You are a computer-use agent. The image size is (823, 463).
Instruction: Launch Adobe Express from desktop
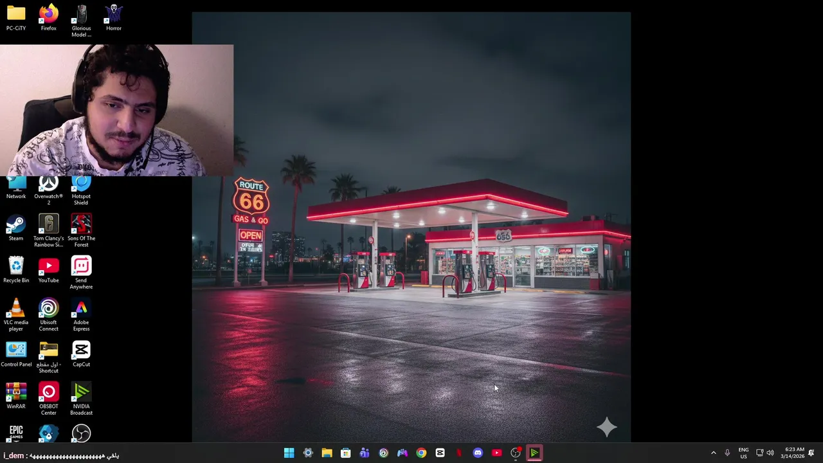click(x=81, y=315)
